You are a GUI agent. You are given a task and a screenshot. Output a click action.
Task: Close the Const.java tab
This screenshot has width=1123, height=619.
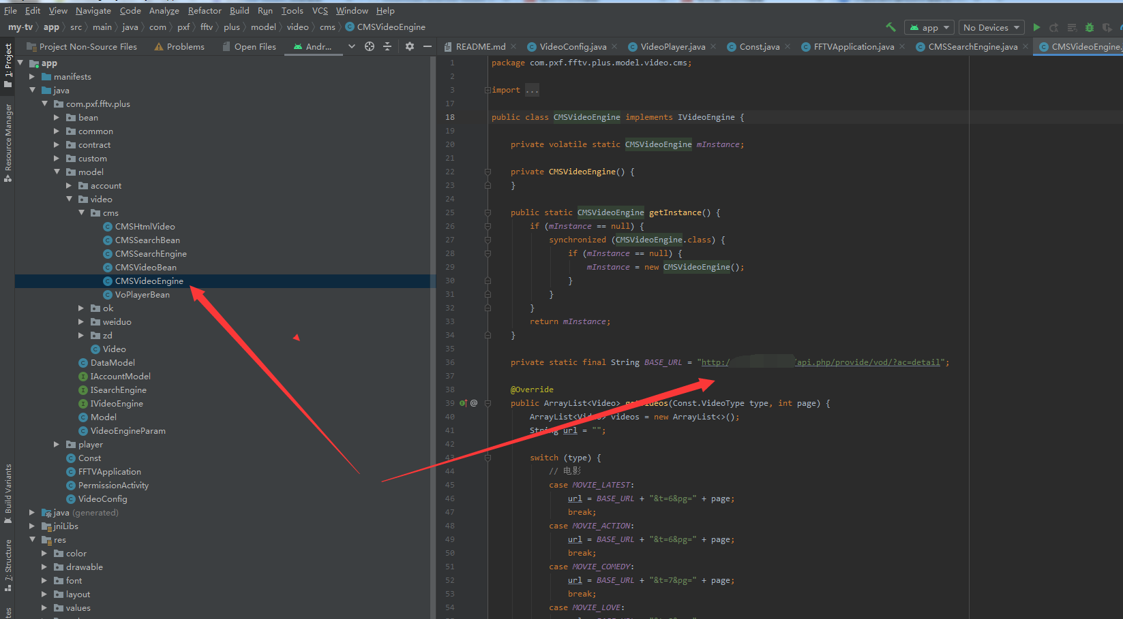tap(788, 46)
